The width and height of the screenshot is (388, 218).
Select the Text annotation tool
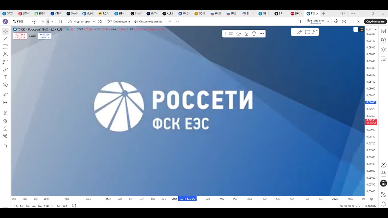click(5, 77)
